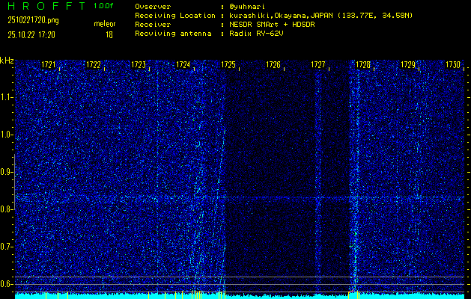Click the 1.0 kHz axis label

5,135
